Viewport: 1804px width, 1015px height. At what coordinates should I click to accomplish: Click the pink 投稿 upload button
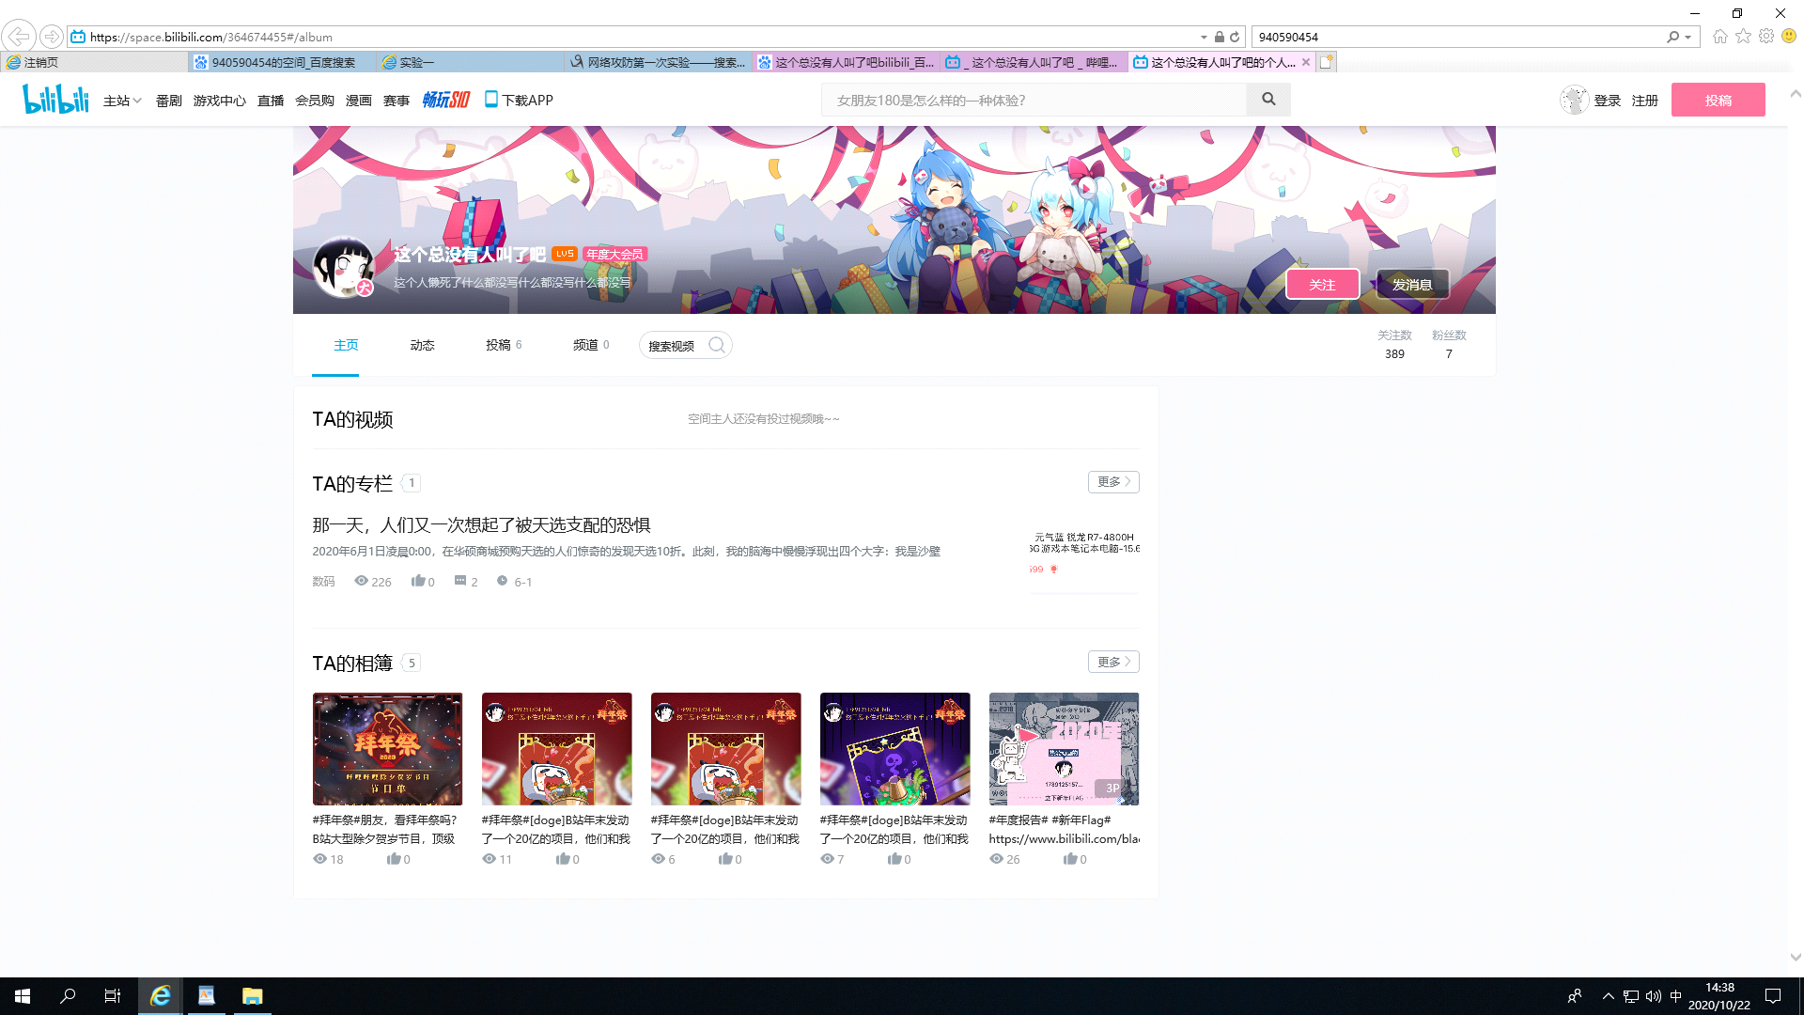pyautogui.click(x=1718, y=100)
